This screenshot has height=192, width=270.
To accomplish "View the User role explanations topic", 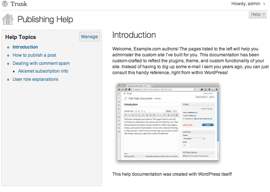I will pos(35,79).
